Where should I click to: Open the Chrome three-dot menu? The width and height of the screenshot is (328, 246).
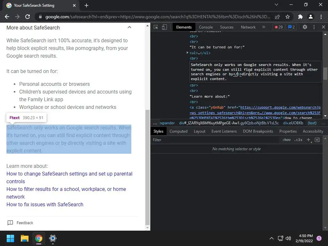321,17
